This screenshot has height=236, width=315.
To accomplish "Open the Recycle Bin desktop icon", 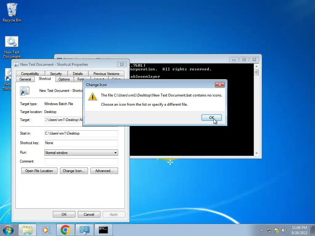I will coord(12,12).
